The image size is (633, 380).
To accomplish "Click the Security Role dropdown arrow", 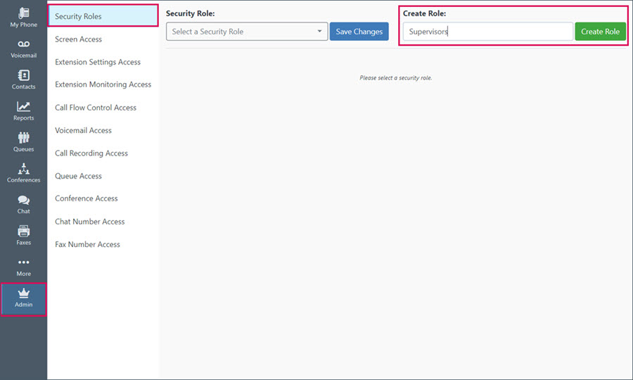I will tap(319, 31).
